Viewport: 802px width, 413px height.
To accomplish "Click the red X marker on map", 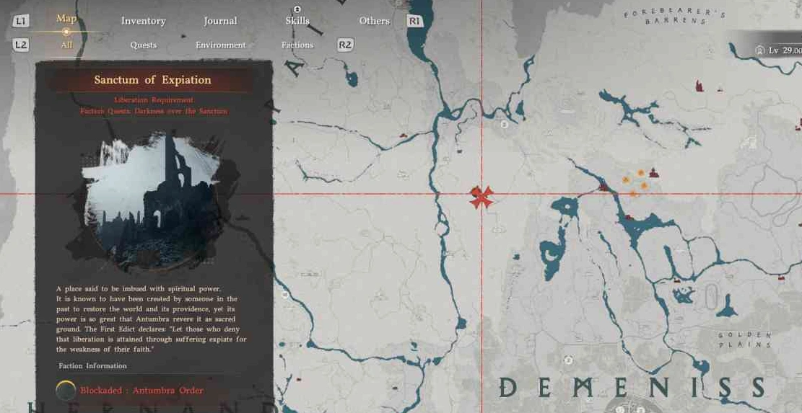I will (x=481, y=197).
